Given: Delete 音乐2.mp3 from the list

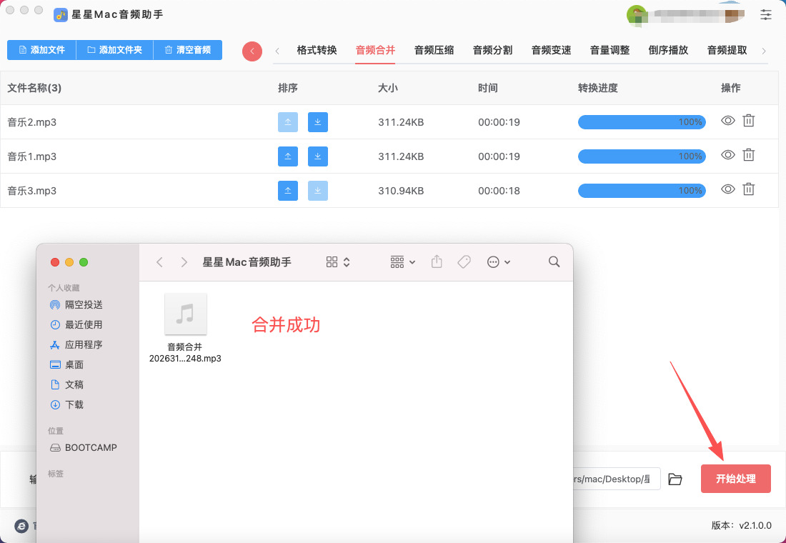Looking at the screenshot, I should 748,121.
